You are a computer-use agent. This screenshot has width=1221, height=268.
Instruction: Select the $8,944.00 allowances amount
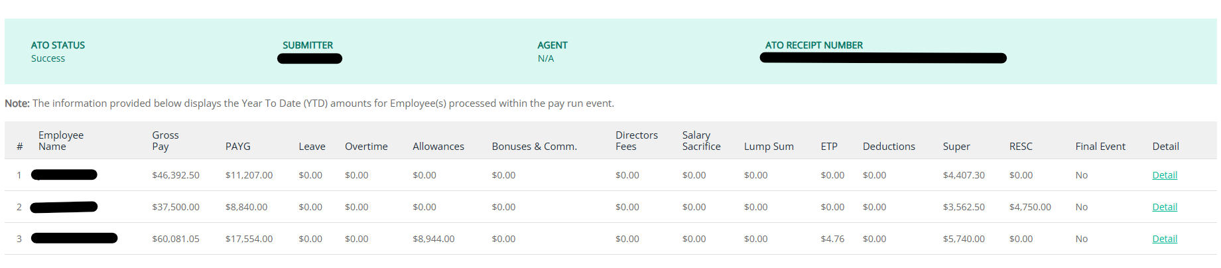click(434, 239)
